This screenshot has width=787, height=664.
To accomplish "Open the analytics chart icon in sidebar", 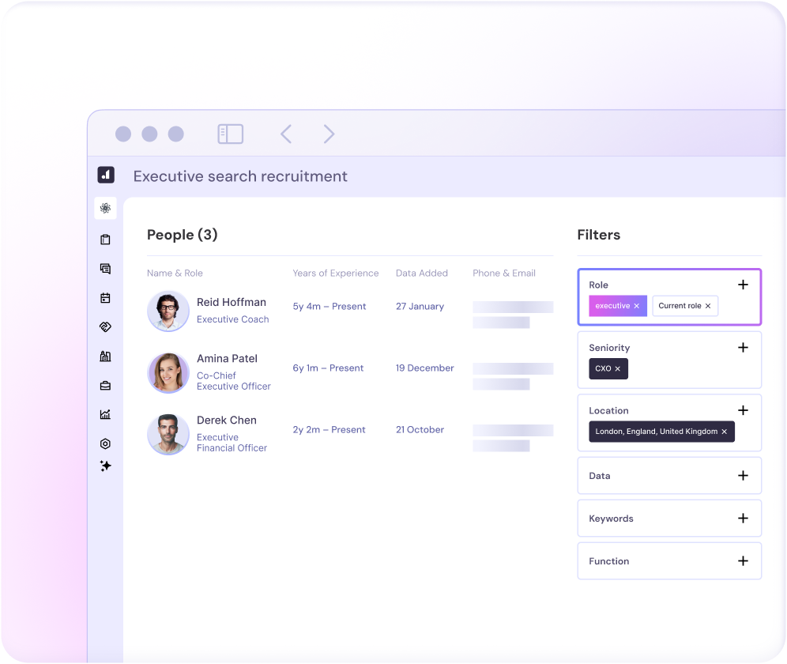I will (x=105, y=414).
